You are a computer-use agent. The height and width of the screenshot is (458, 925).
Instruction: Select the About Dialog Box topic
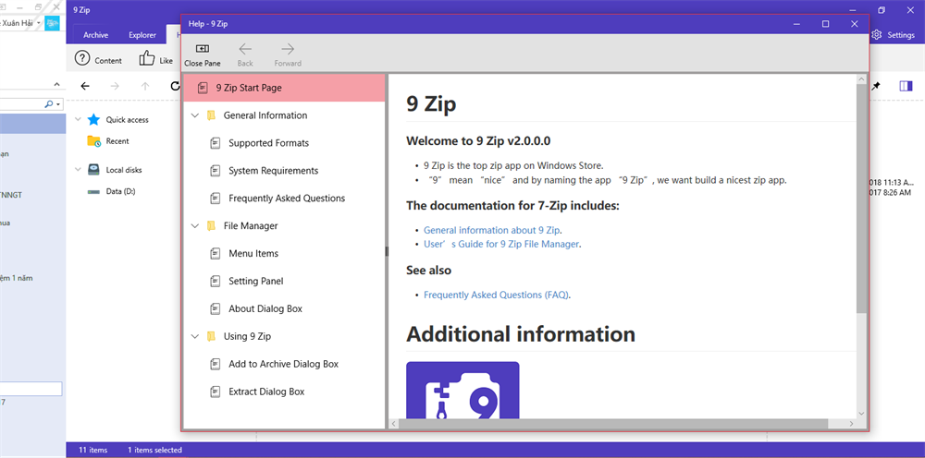point(265,309)
